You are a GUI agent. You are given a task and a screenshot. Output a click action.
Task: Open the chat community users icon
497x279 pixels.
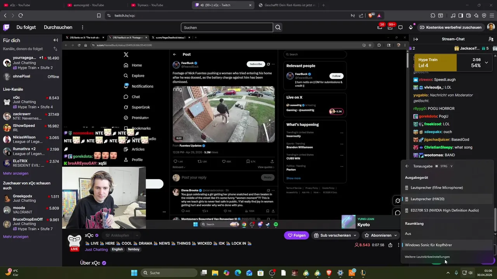point(491,39)
